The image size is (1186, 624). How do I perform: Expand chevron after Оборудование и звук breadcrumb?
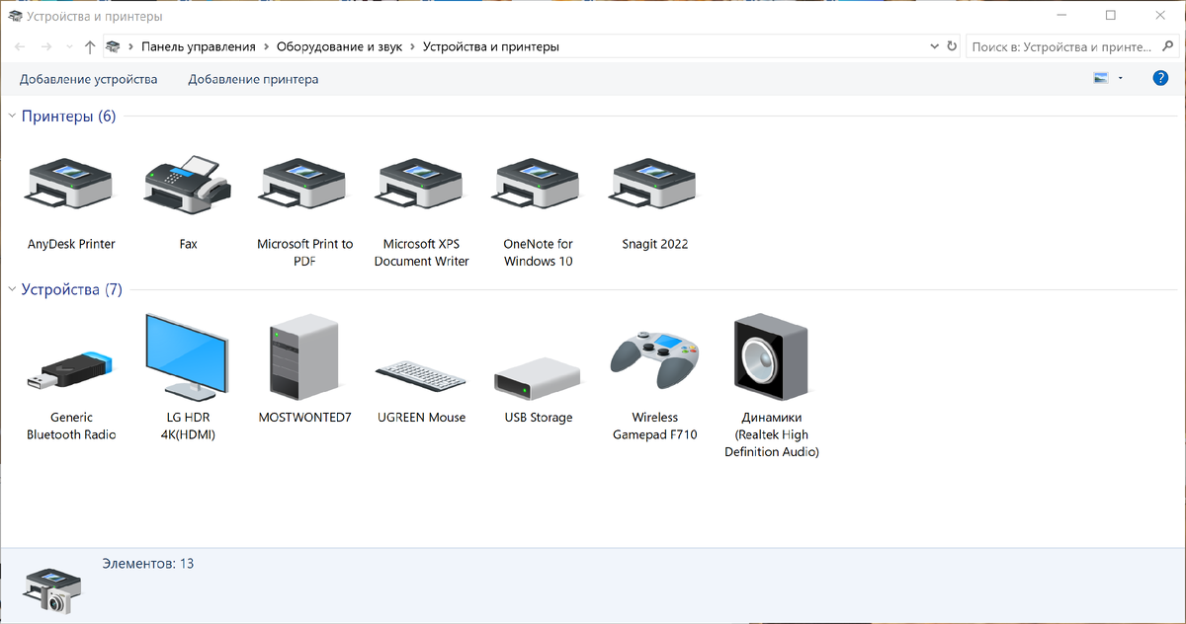pos(413,46)
